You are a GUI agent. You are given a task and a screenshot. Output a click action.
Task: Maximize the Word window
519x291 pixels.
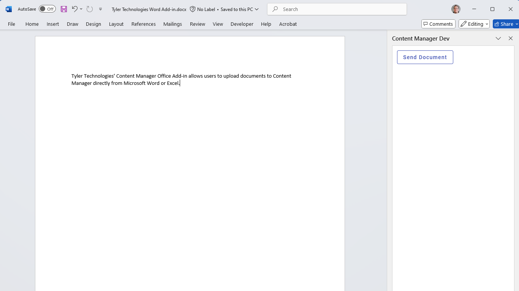492,9
